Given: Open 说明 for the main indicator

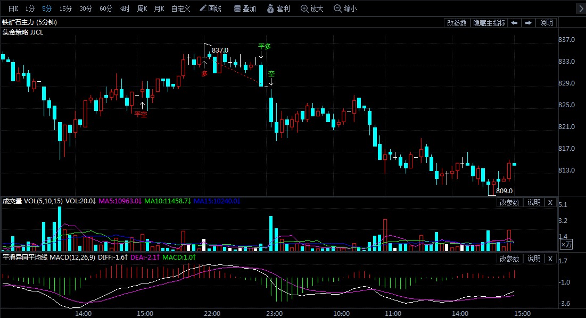Looking at the screenshot, I should [546, 23].
